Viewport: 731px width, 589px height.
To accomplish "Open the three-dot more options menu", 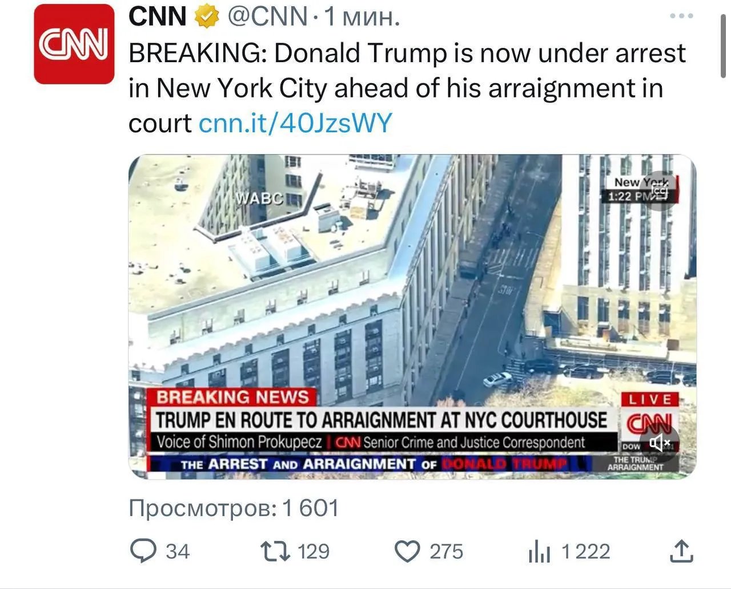I will (681, 16).
